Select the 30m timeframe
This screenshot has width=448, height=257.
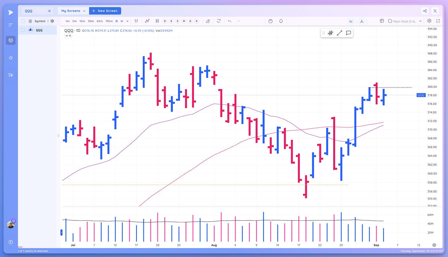[x=91, y=21]
